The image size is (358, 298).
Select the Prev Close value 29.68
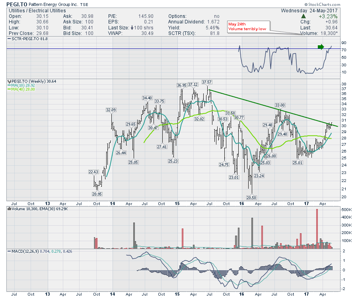[42, 33]
